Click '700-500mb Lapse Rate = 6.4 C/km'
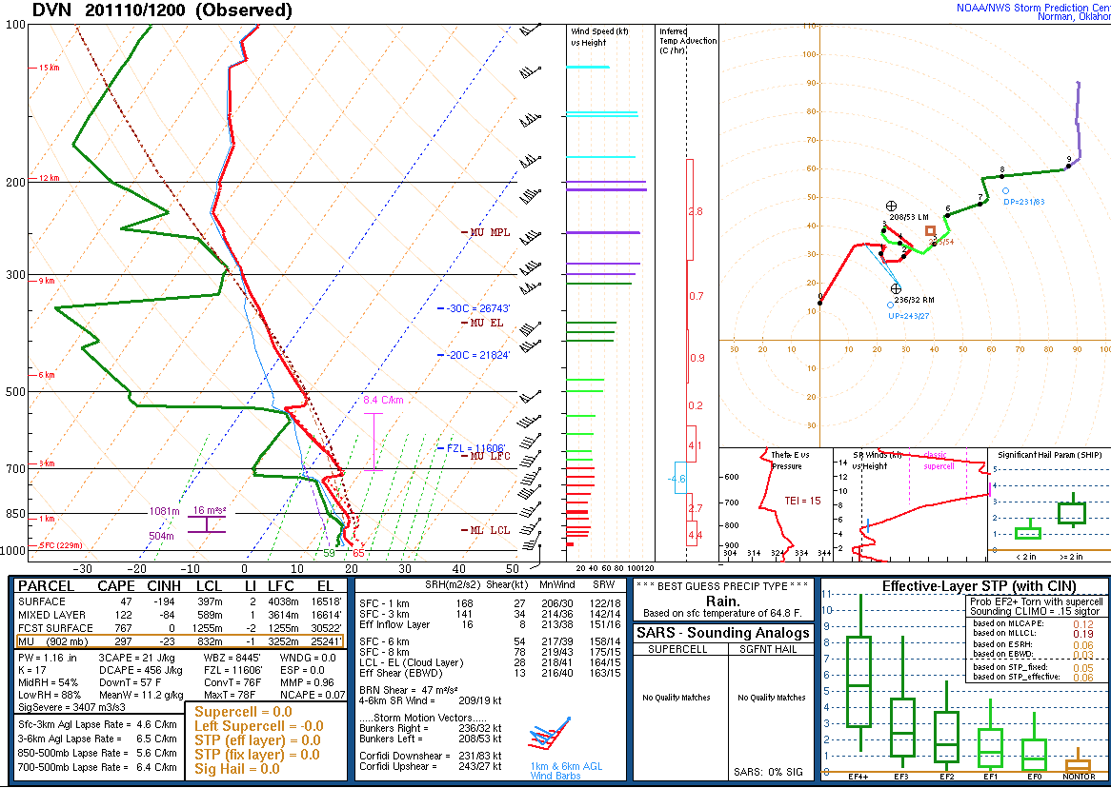Image resolution: width=1111 pixels, height=788 pixels. click(x=97, y=767)
